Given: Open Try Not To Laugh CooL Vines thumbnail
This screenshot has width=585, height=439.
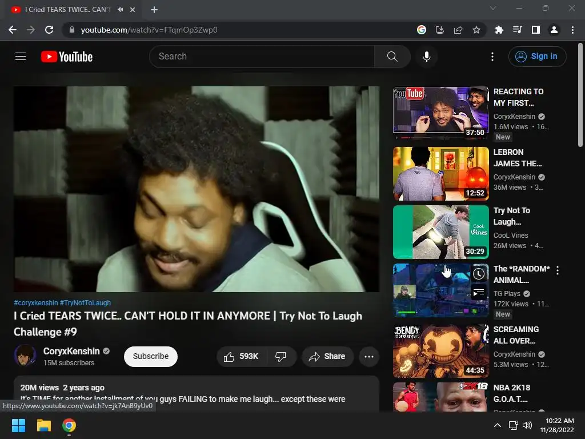Looking at the screenshot, I should 440,232.
